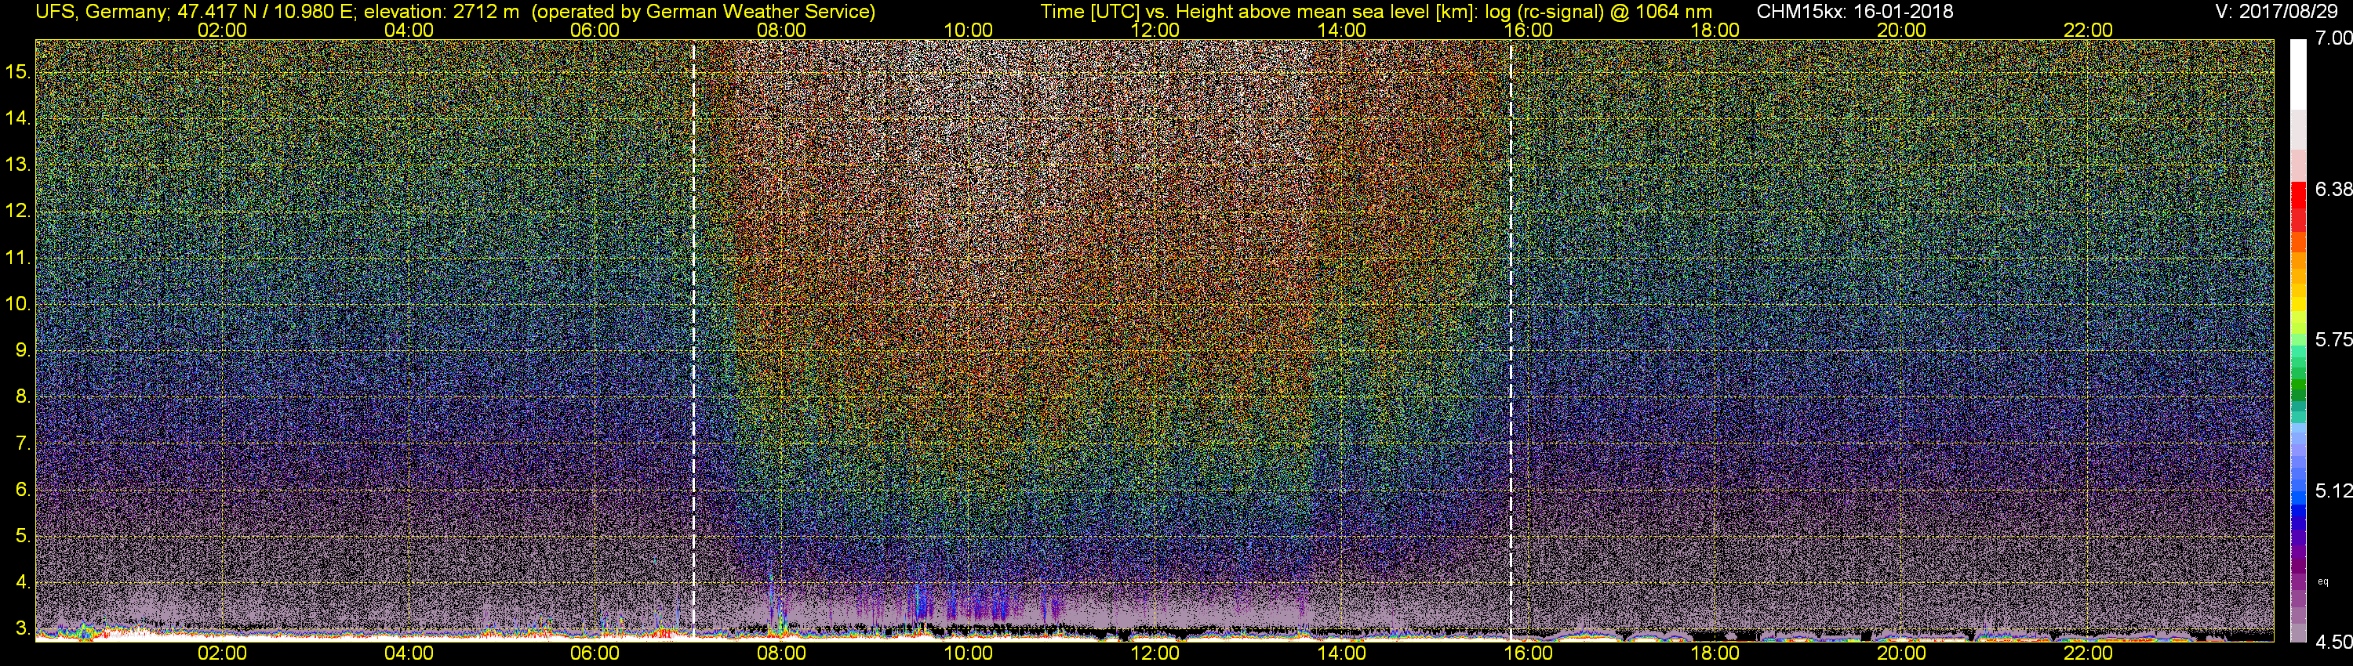Image resolution: width=2353 pixels, height=666 pixels.
Task: Click the white top segment of the color bar
Action: point(2298,74)
